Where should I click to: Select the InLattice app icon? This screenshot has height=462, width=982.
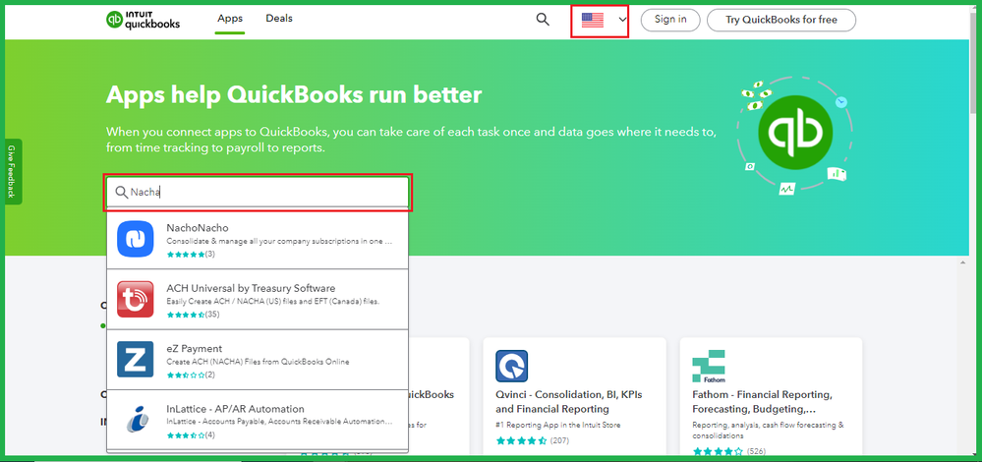[136, 420]
